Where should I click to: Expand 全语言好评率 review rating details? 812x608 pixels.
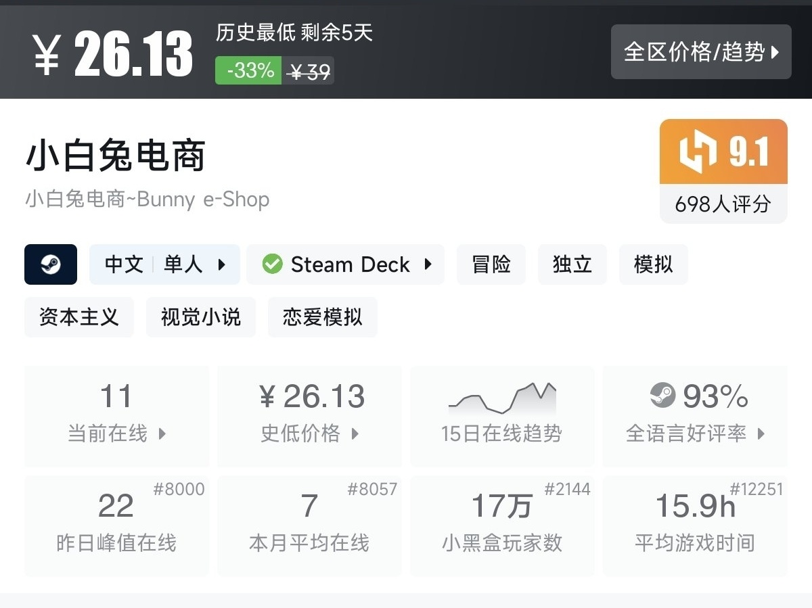(761, 434)
